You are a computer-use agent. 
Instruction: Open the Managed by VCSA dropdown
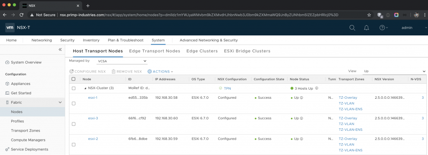coord(122,61)
